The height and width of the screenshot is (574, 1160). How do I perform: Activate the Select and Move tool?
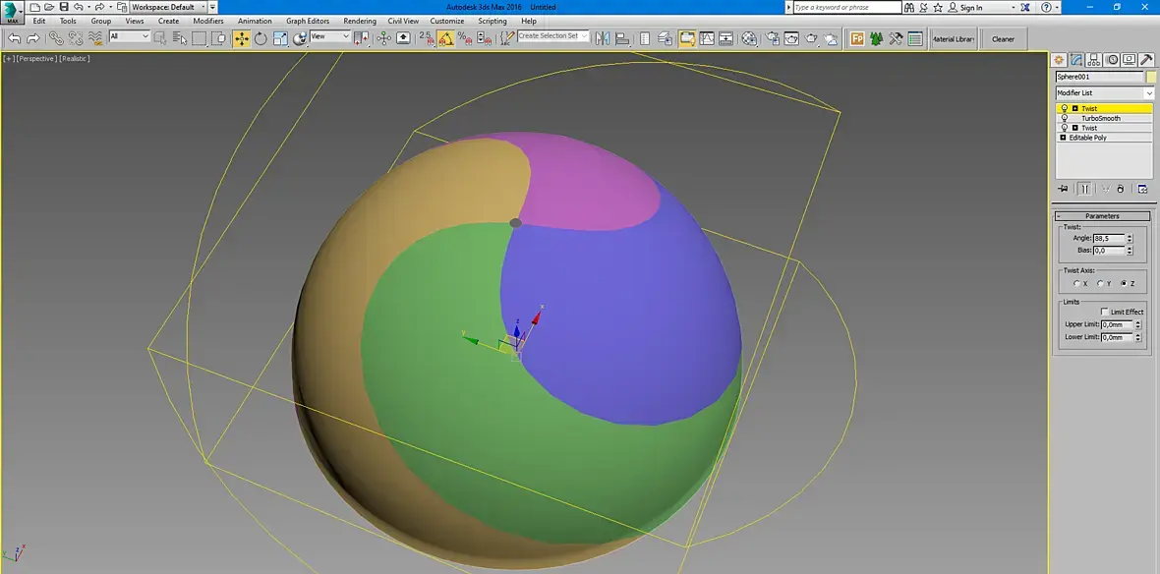point(242,38)
